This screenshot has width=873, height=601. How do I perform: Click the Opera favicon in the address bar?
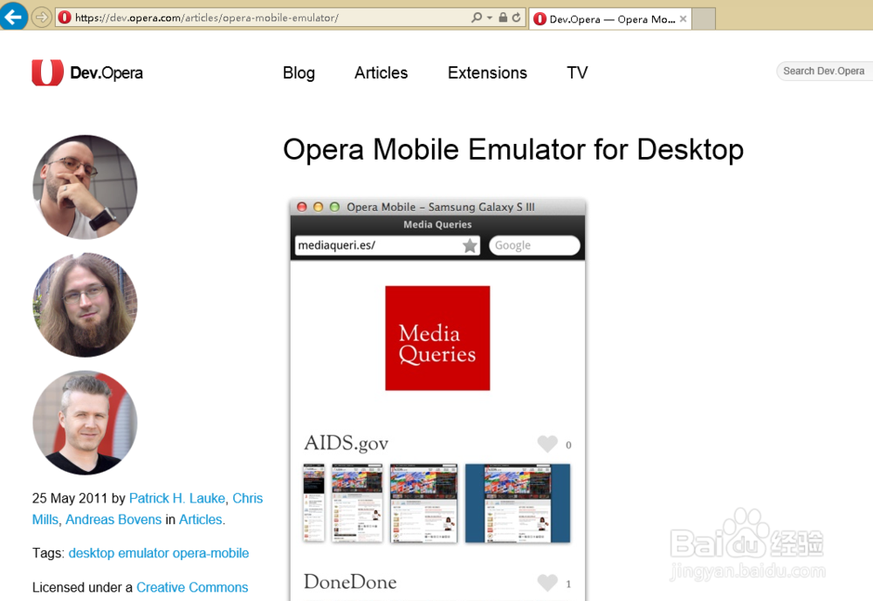(65, 17)
